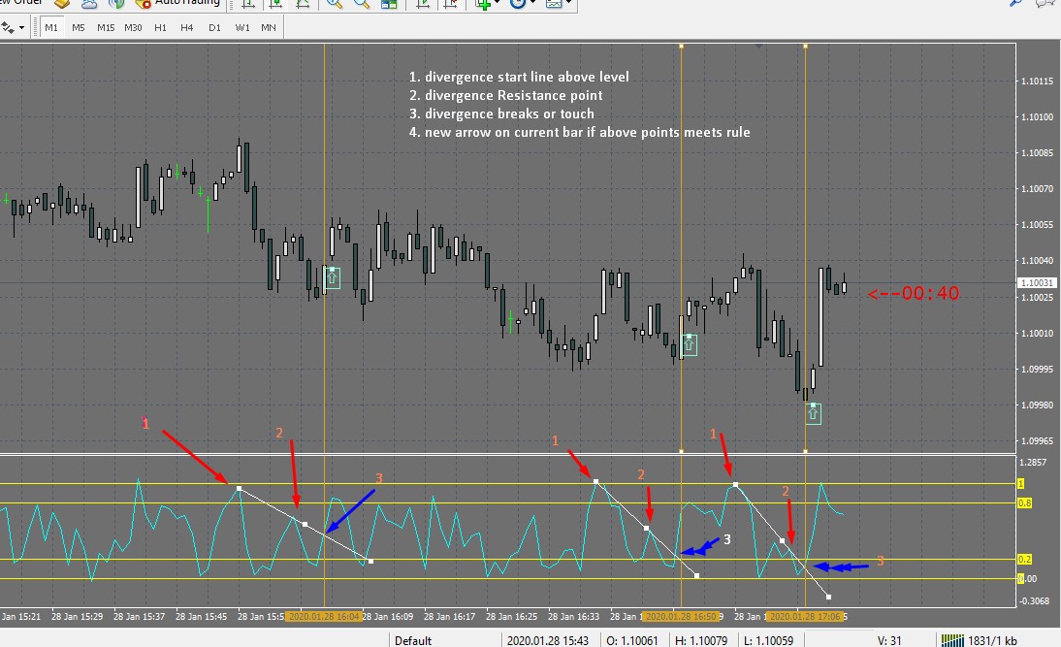The image size is (1061, 647).
Task: Toggle the chart auto scroll icon
Action: point(424,3)
